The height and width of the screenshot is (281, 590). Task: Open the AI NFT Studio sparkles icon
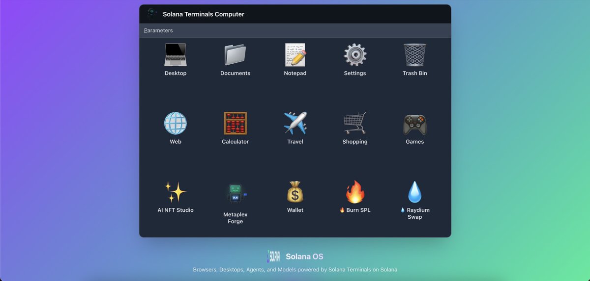[176, 192]
